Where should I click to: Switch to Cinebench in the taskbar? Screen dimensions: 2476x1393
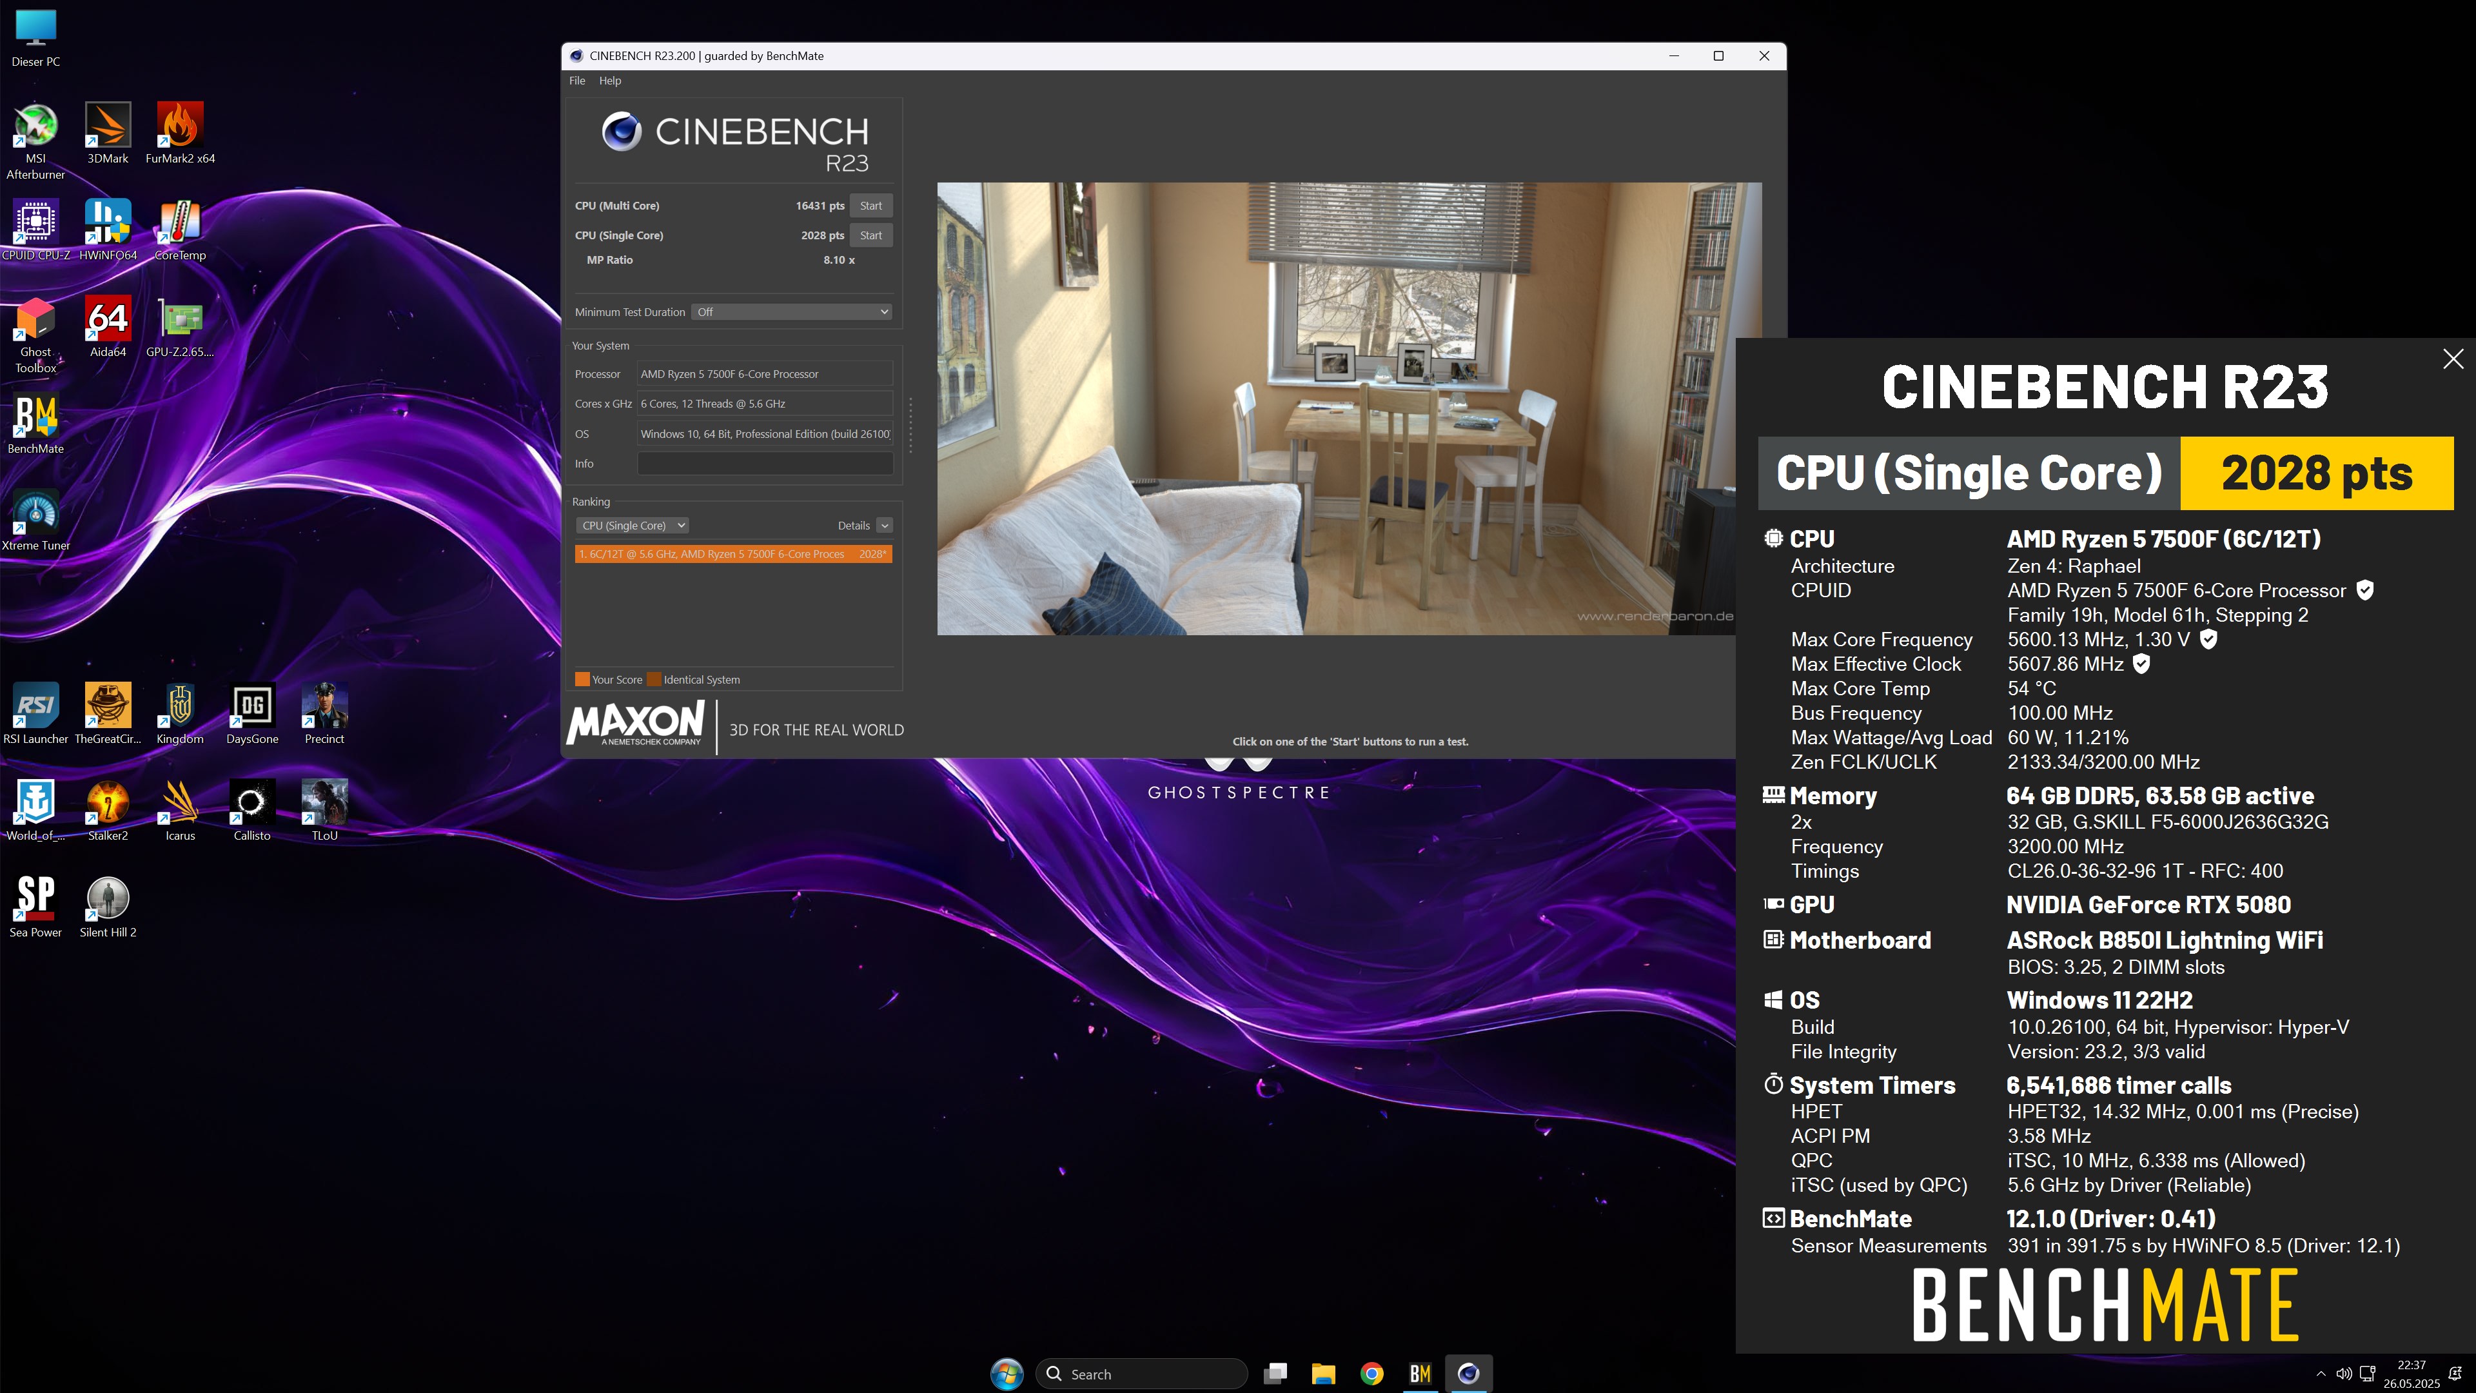[x=1468, y=1374]
